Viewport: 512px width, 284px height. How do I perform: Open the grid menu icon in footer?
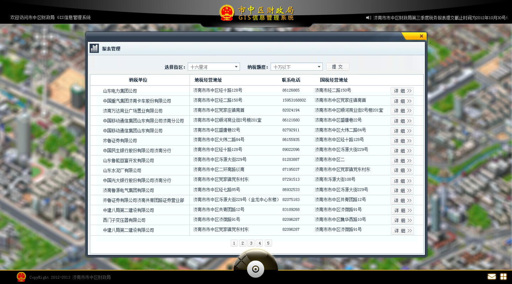(x=503, y=277)
